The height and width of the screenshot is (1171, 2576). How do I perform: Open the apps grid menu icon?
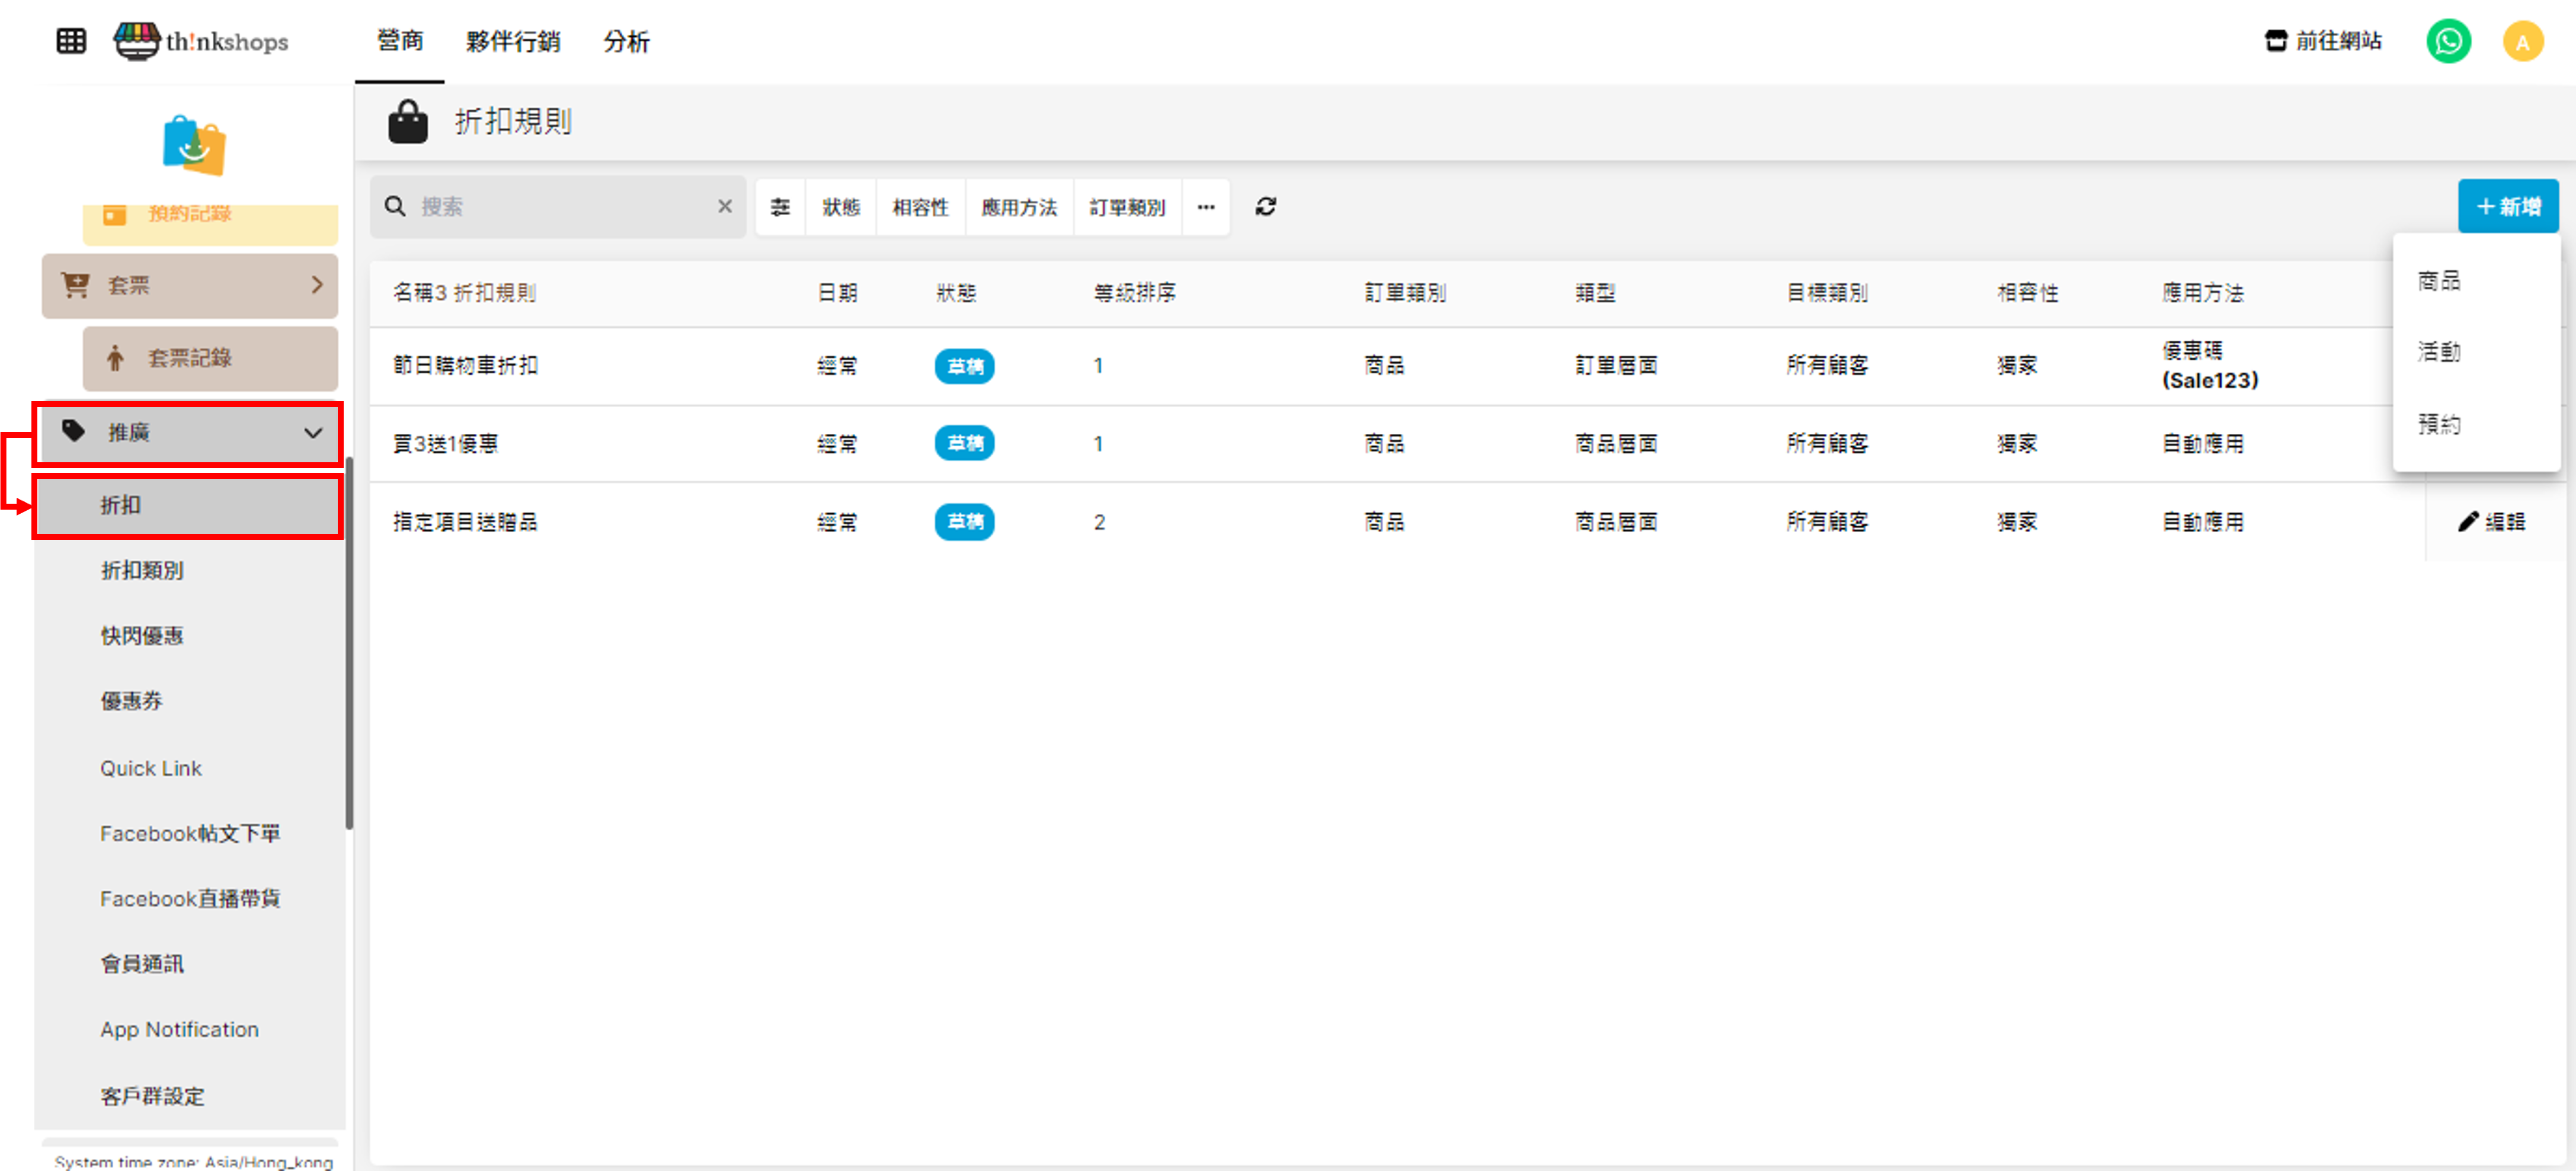(x=71, y=41)
